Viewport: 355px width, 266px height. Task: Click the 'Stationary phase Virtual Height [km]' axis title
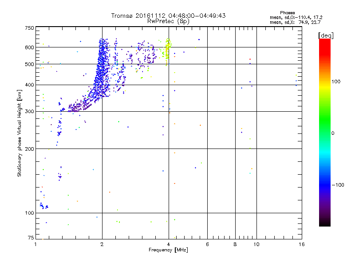click(x=20, y=133)
